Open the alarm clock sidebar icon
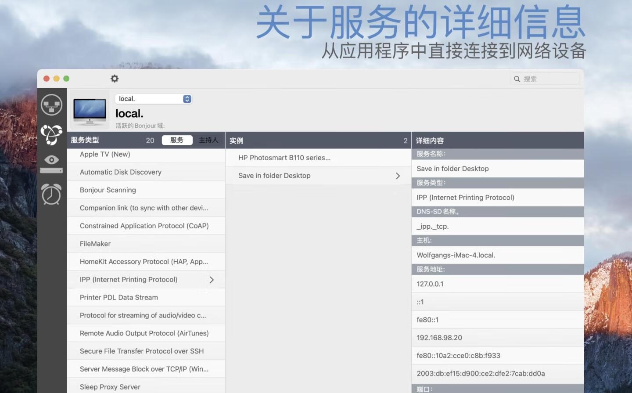This screenshot has height=393, width=632. click(x=51, y=194)
